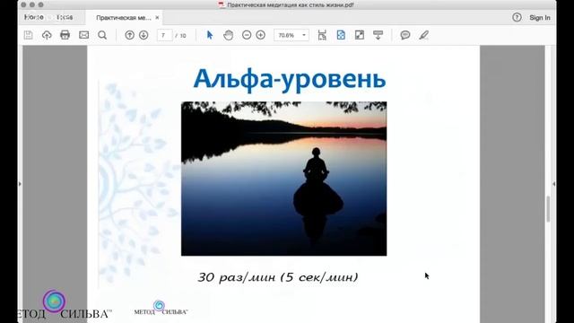Viewport: 574px width, 323px height.
Task: Expand the right tools pane arrow
Action: tap(553, 184)
